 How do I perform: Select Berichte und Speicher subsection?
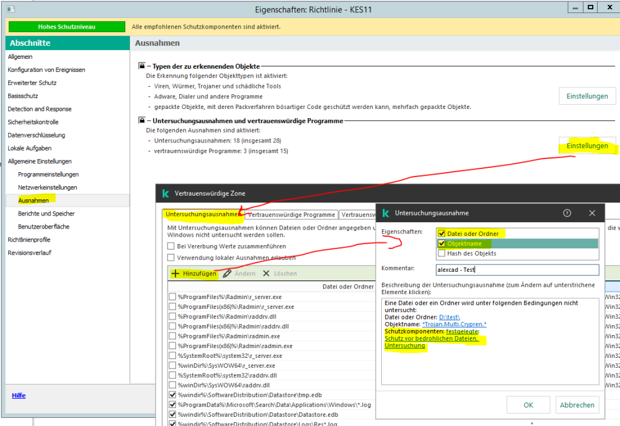pyautogui.click(x=46, y=213)
